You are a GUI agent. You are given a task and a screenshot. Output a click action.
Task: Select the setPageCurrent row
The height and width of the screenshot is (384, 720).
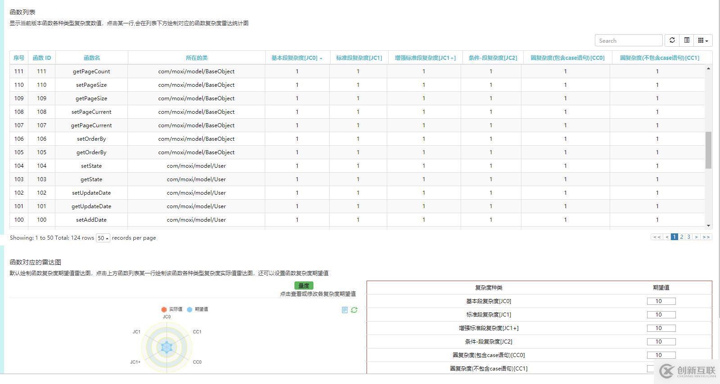(x=357, y=112)
